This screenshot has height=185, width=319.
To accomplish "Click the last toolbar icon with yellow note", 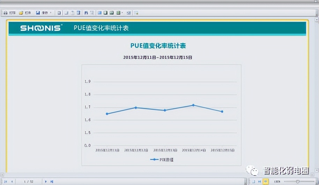I will [x=136, y=13].
